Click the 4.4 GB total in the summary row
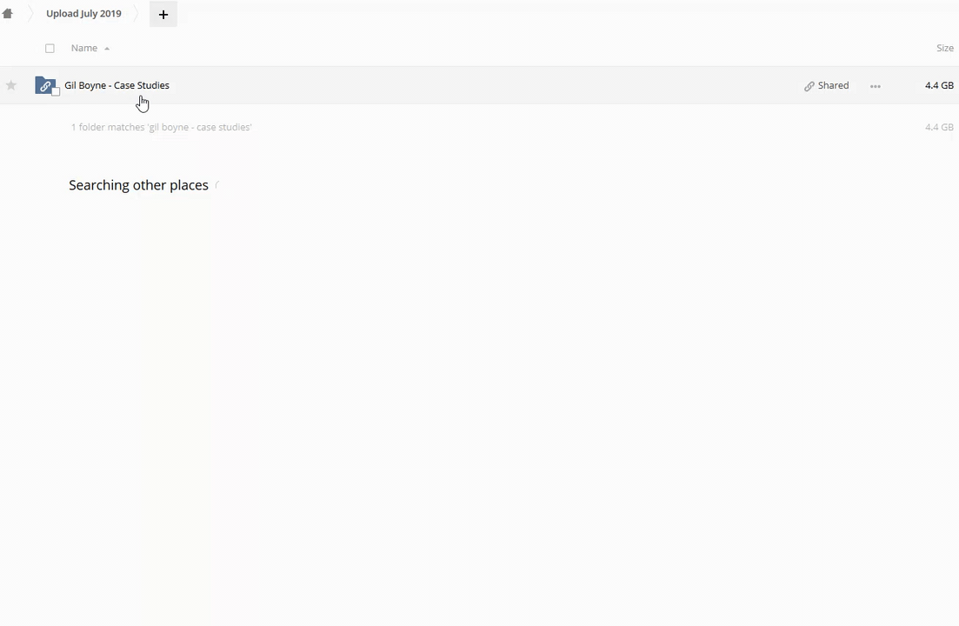Screen dimensions: 959x626 [939, 127]
